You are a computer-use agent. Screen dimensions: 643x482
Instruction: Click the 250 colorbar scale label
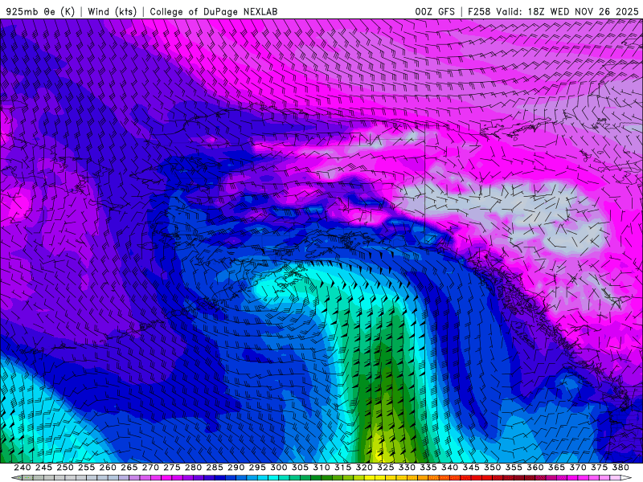[65, 468]
